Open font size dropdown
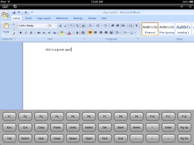The height and width of the screenshot is (145, 194). pos(56,26)
